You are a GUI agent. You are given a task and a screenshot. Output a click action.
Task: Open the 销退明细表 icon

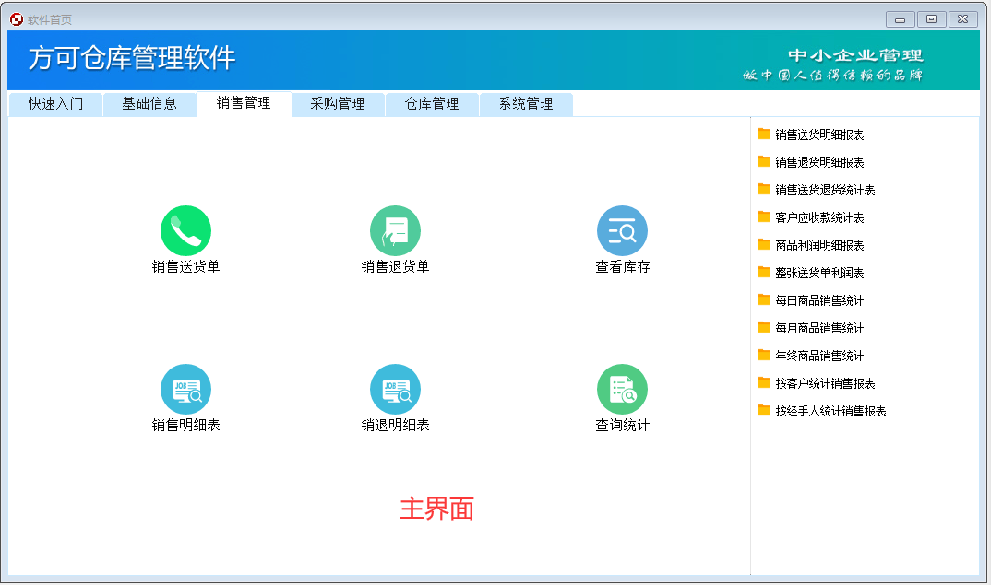(x=395, y=389)
